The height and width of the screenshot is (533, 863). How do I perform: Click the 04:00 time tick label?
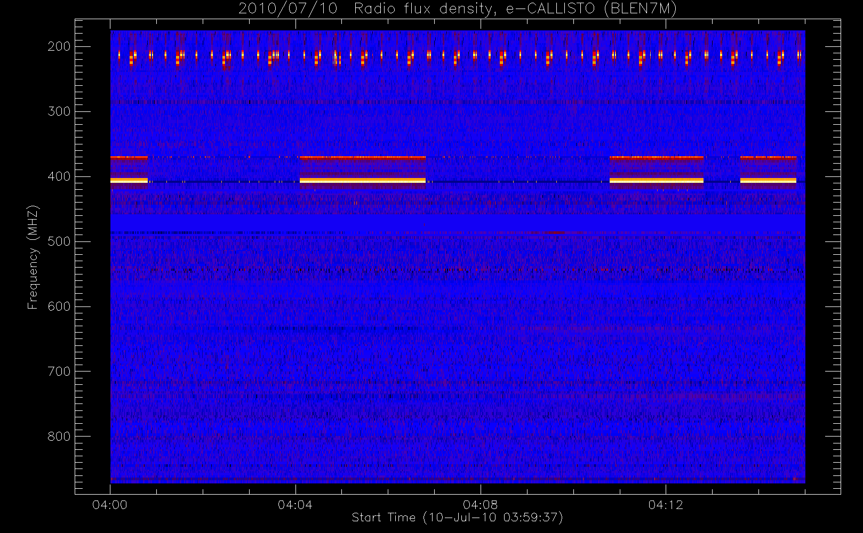click(x=110, y=505)
